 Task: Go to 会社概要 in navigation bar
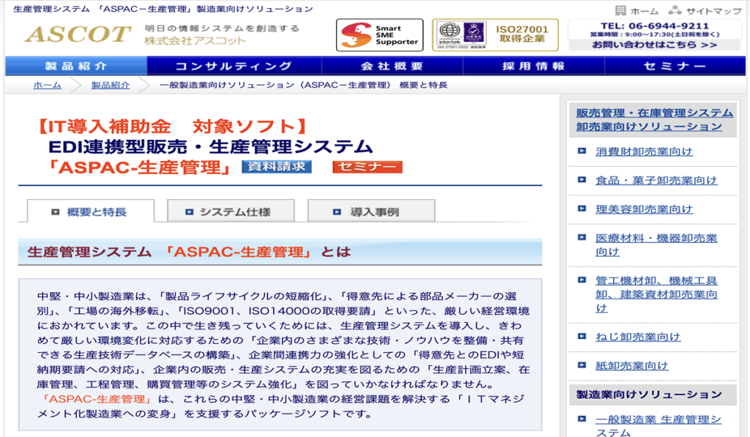pyautogui.click(x=392, y=66)
